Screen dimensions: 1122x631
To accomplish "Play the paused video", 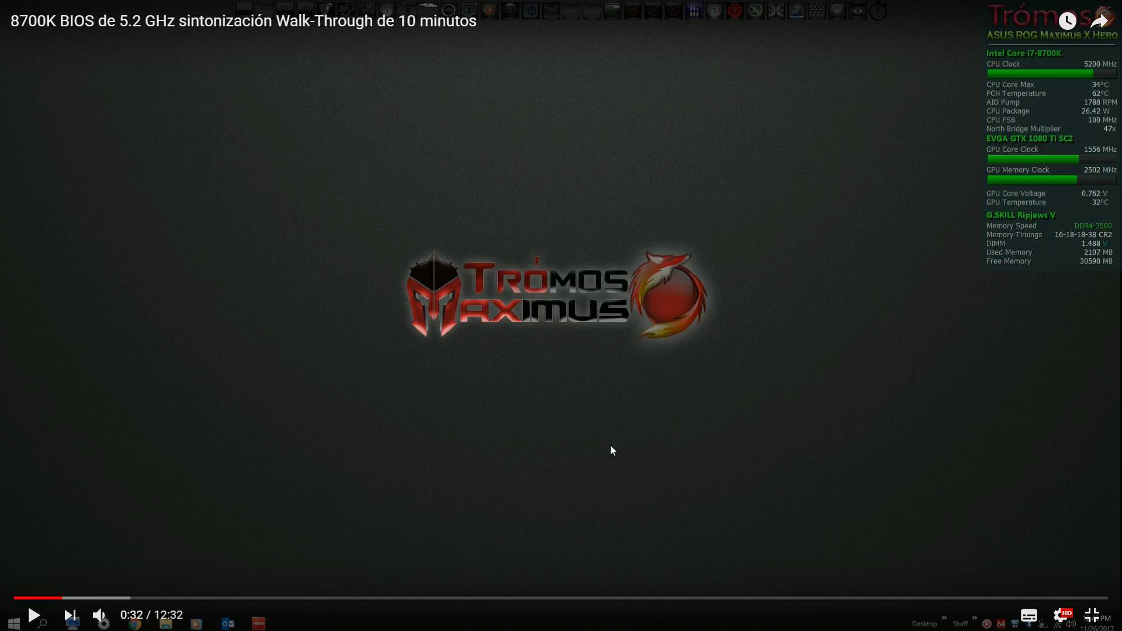I will coord(34,615).
